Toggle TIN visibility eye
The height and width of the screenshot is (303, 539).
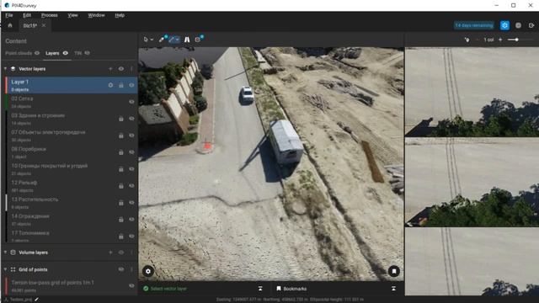pyautogui.click(x=88, y=53)
